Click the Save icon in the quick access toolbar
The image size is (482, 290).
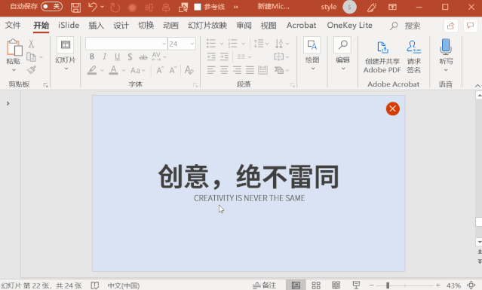coord(75,7)
